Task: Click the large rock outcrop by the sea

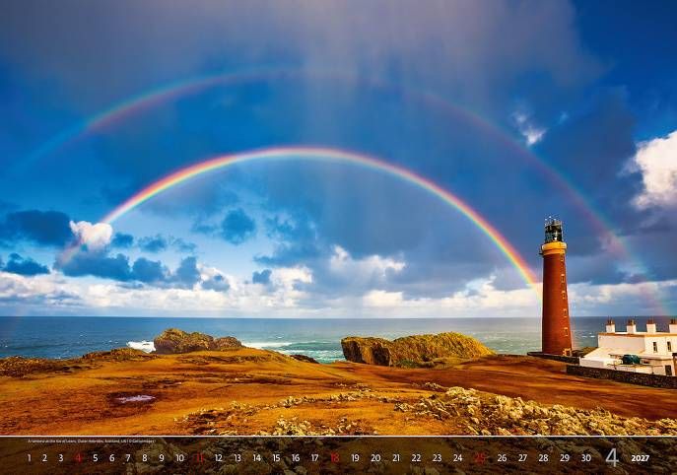Action: (414, 348)
